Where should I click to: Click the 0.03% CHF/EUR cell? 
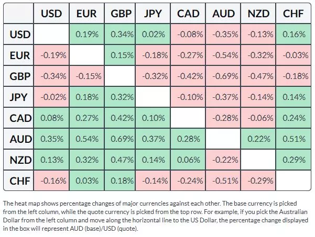(86, 181)
